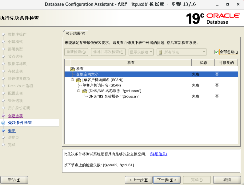Click the 进度页 step label
Screen dimensions: 244x185
pyautogui.click(x=13, y=137)
